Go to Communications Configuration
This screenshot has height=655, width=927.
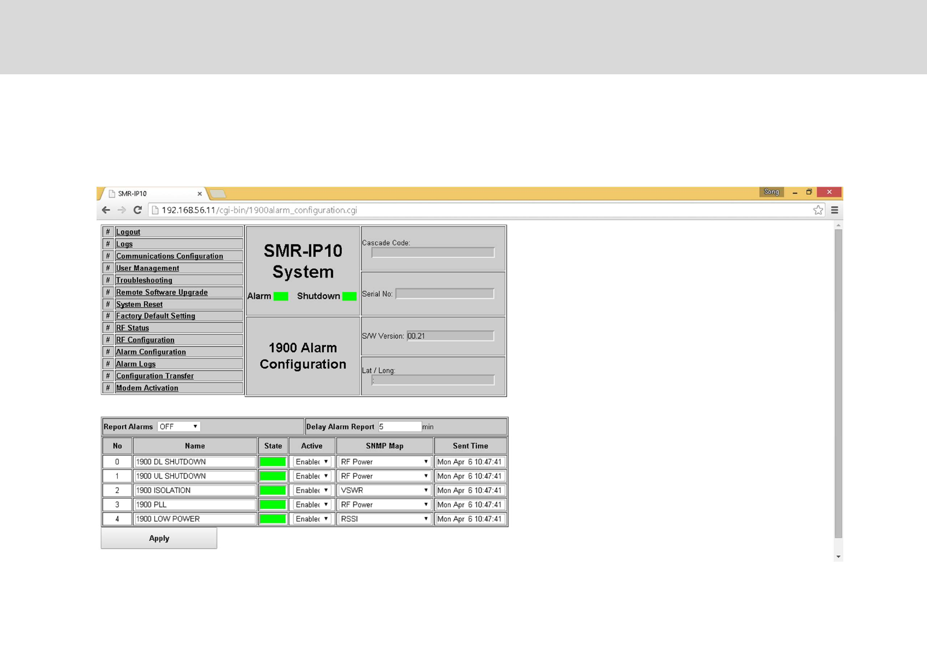point(169,256)
